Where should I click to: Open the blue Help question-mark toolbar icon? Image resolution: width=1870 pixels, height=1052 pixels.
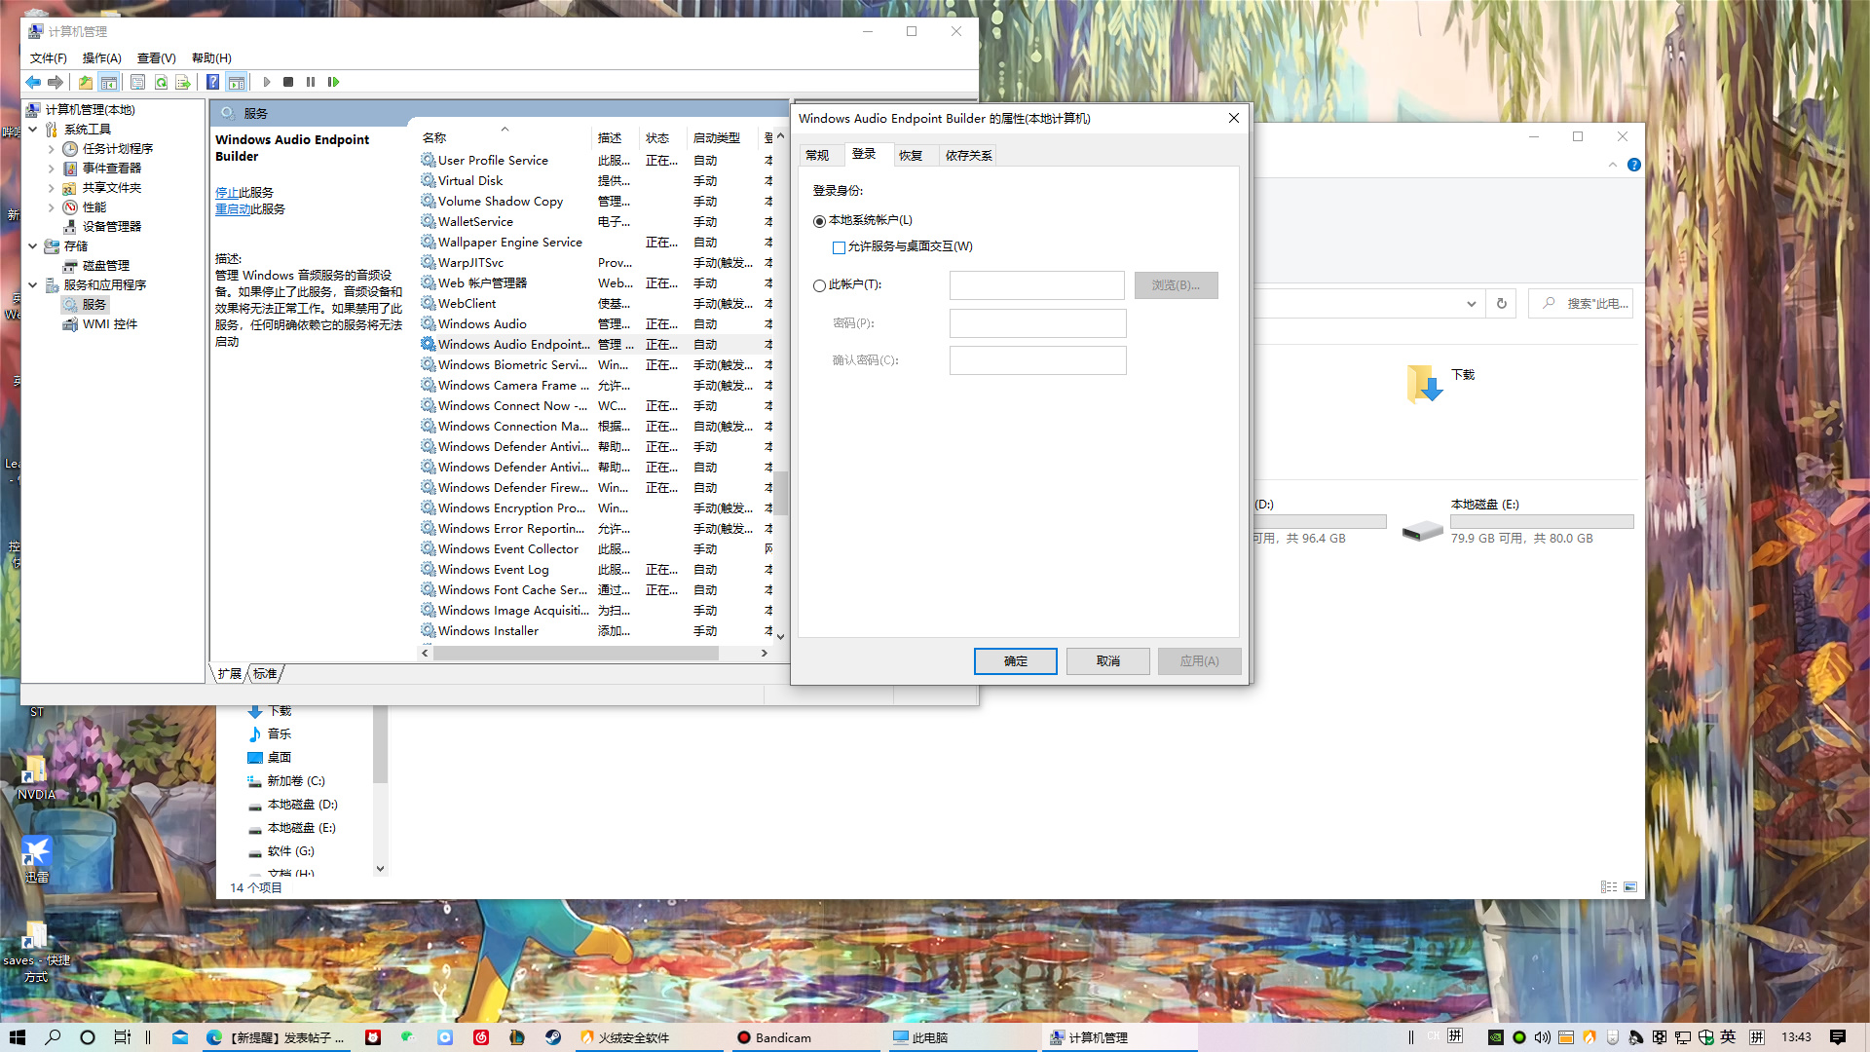coord(212,82)
